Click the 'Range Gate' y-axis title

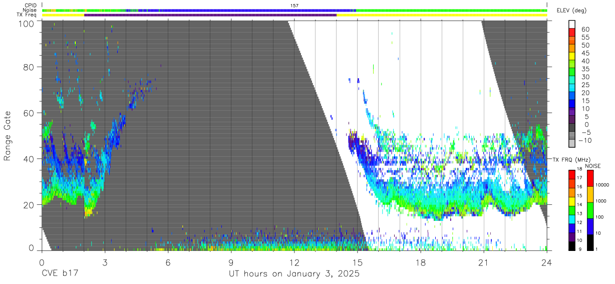[x=8, y=135]
